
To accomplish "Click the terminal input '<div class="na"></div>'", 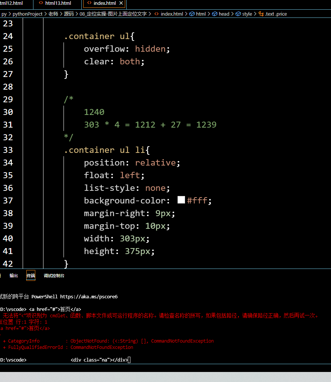I will 99,360.
